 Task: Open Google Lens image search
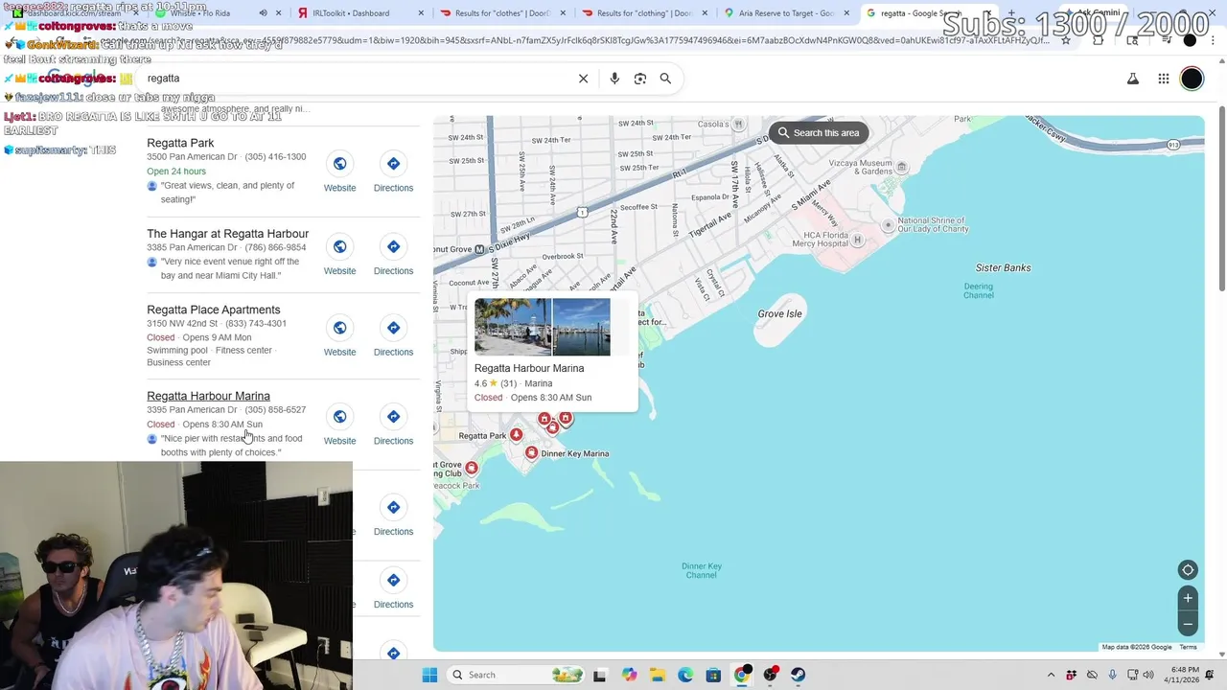[640, 79]
